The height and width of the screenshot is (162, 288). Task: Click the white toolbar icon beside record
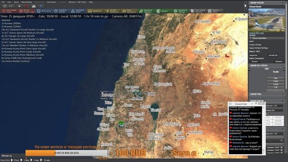coord(34,6)
